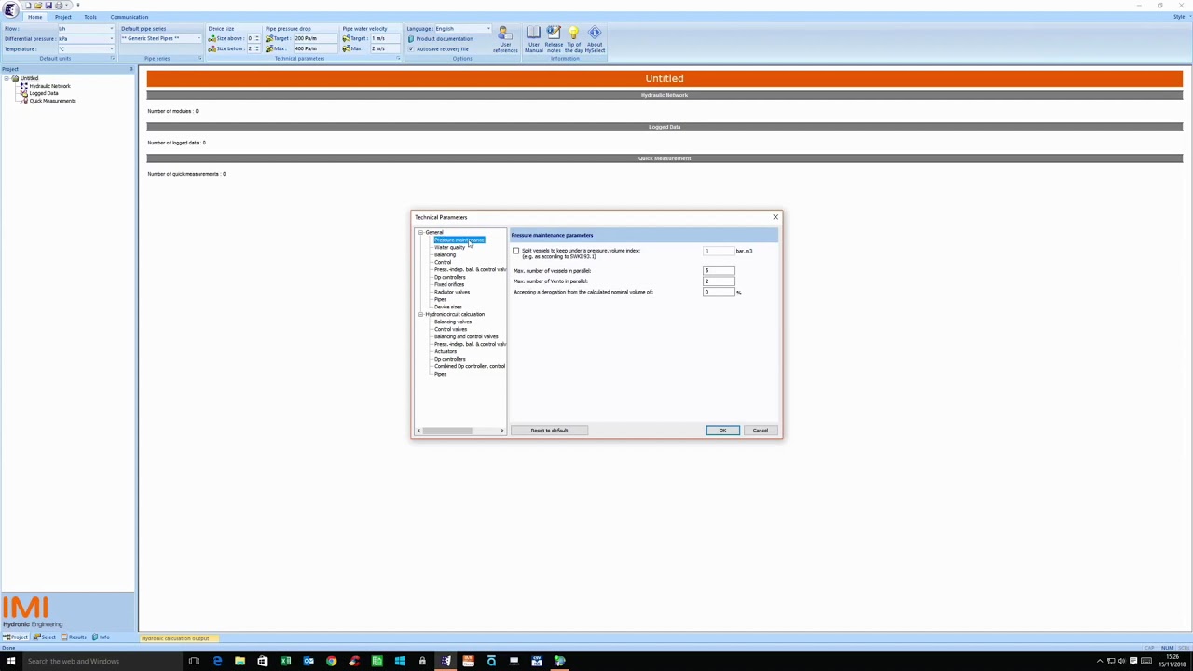Switch to Results bottom panel tab
This screenshot has height=671, width=1193.
[75, 637]
